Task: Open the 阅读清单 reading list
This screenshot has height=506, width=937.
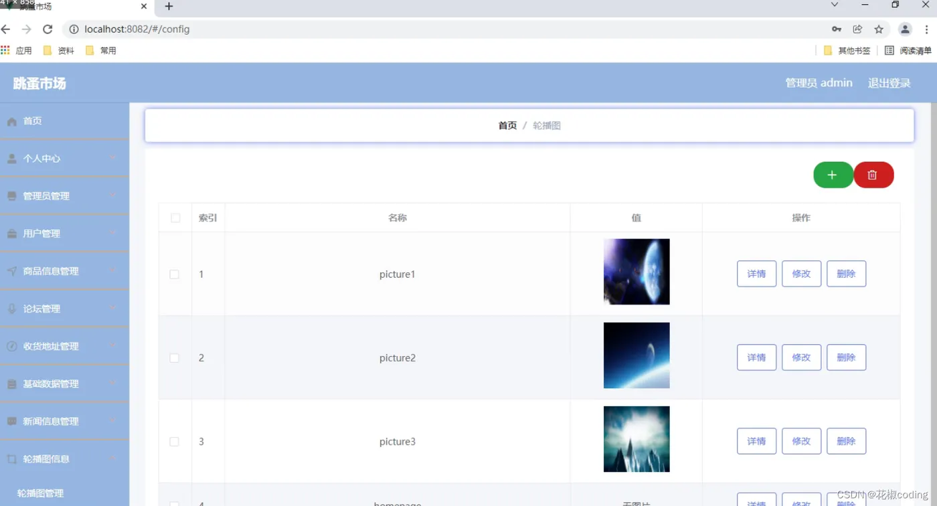Action: coord(908,50)
